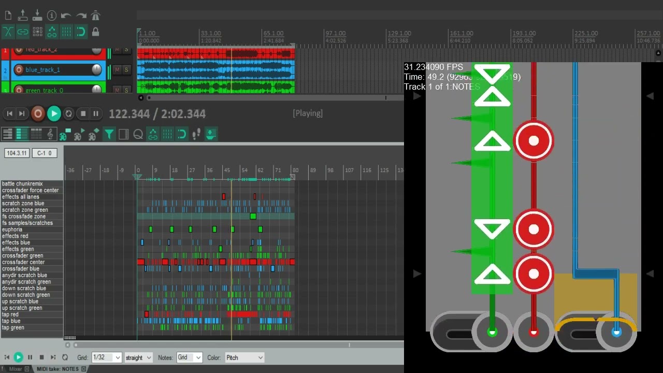Viewport: 663px width, 373px height.
Task: Toggle step input footprints icon
Action: pos(196,135)
